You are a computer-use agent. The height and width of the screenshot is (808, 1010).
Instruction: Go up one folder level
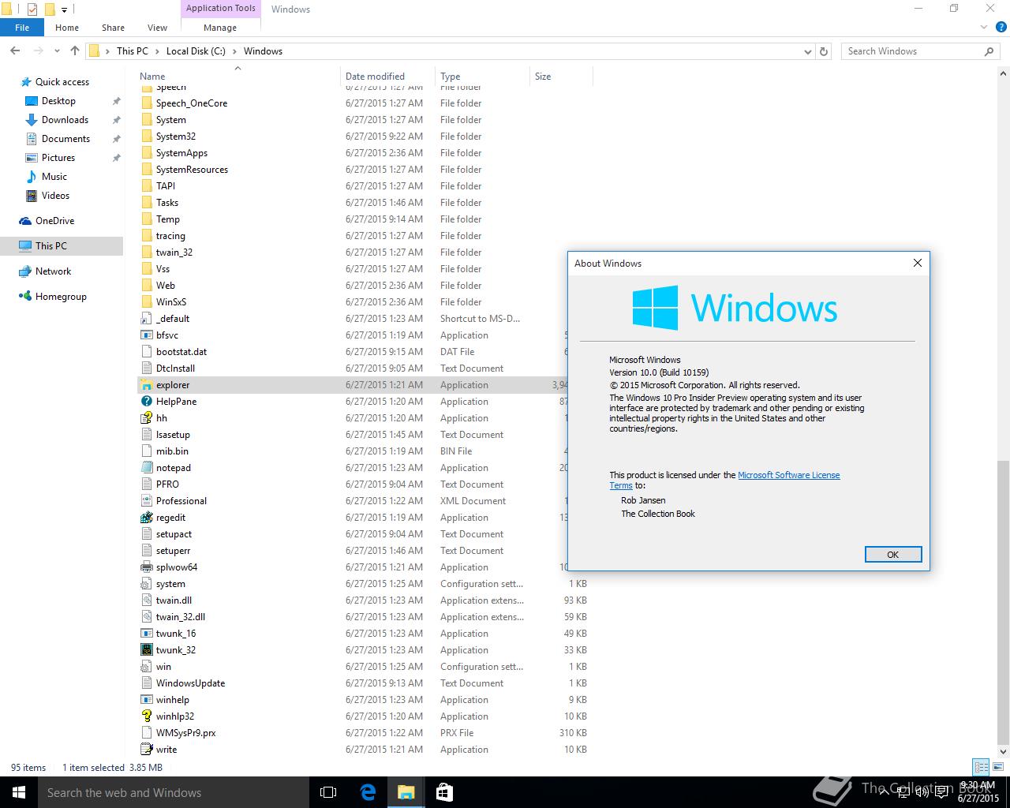tap(75, 50)
